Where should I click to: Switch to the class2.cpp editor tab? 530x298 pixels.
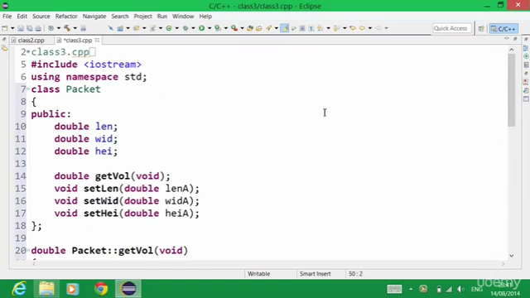coord(31,41)
